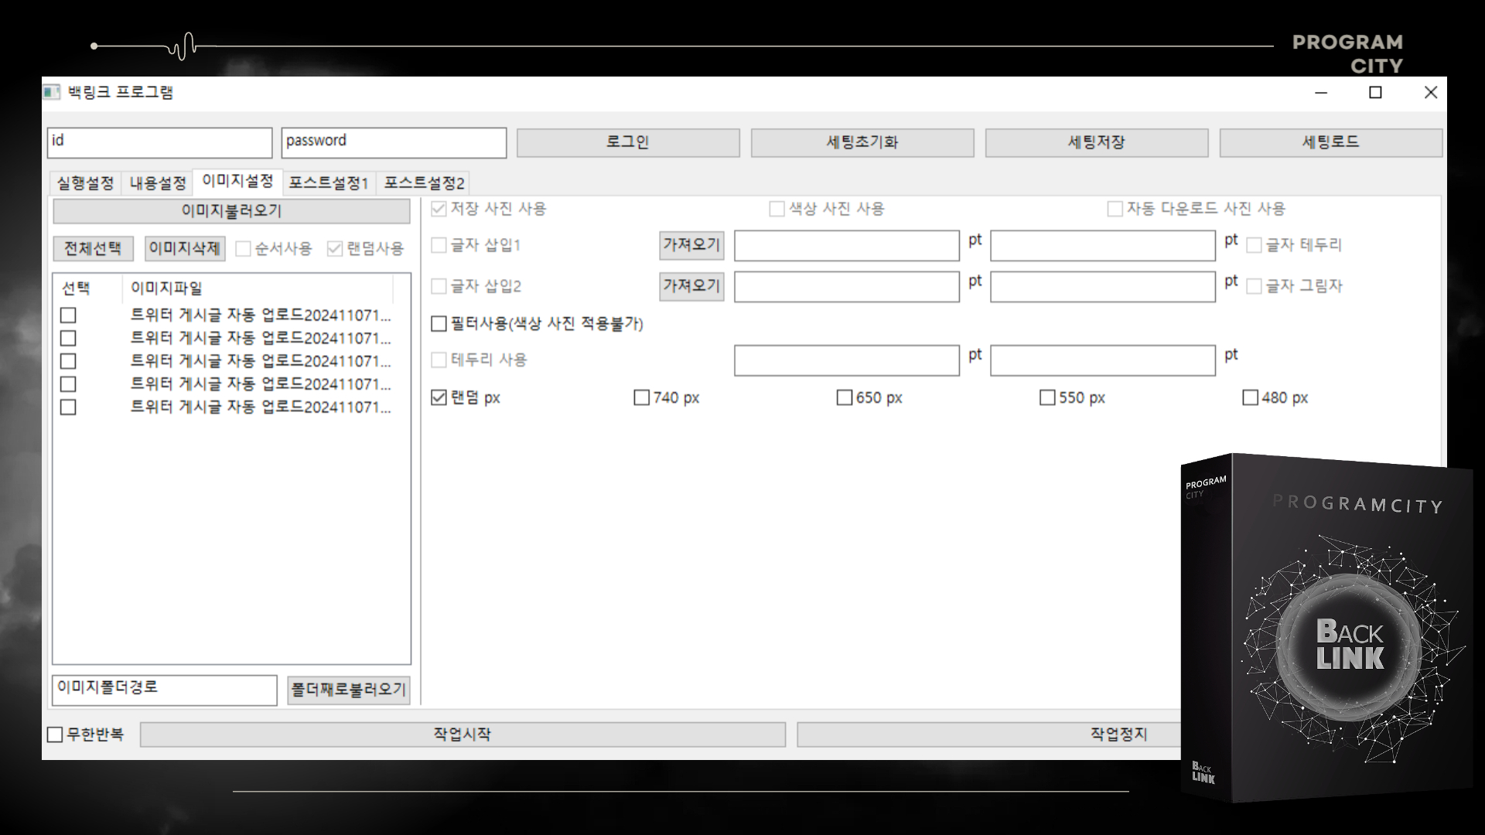
Task: Delete images with 이미지삭제 button
Action: tap(185, 248)
